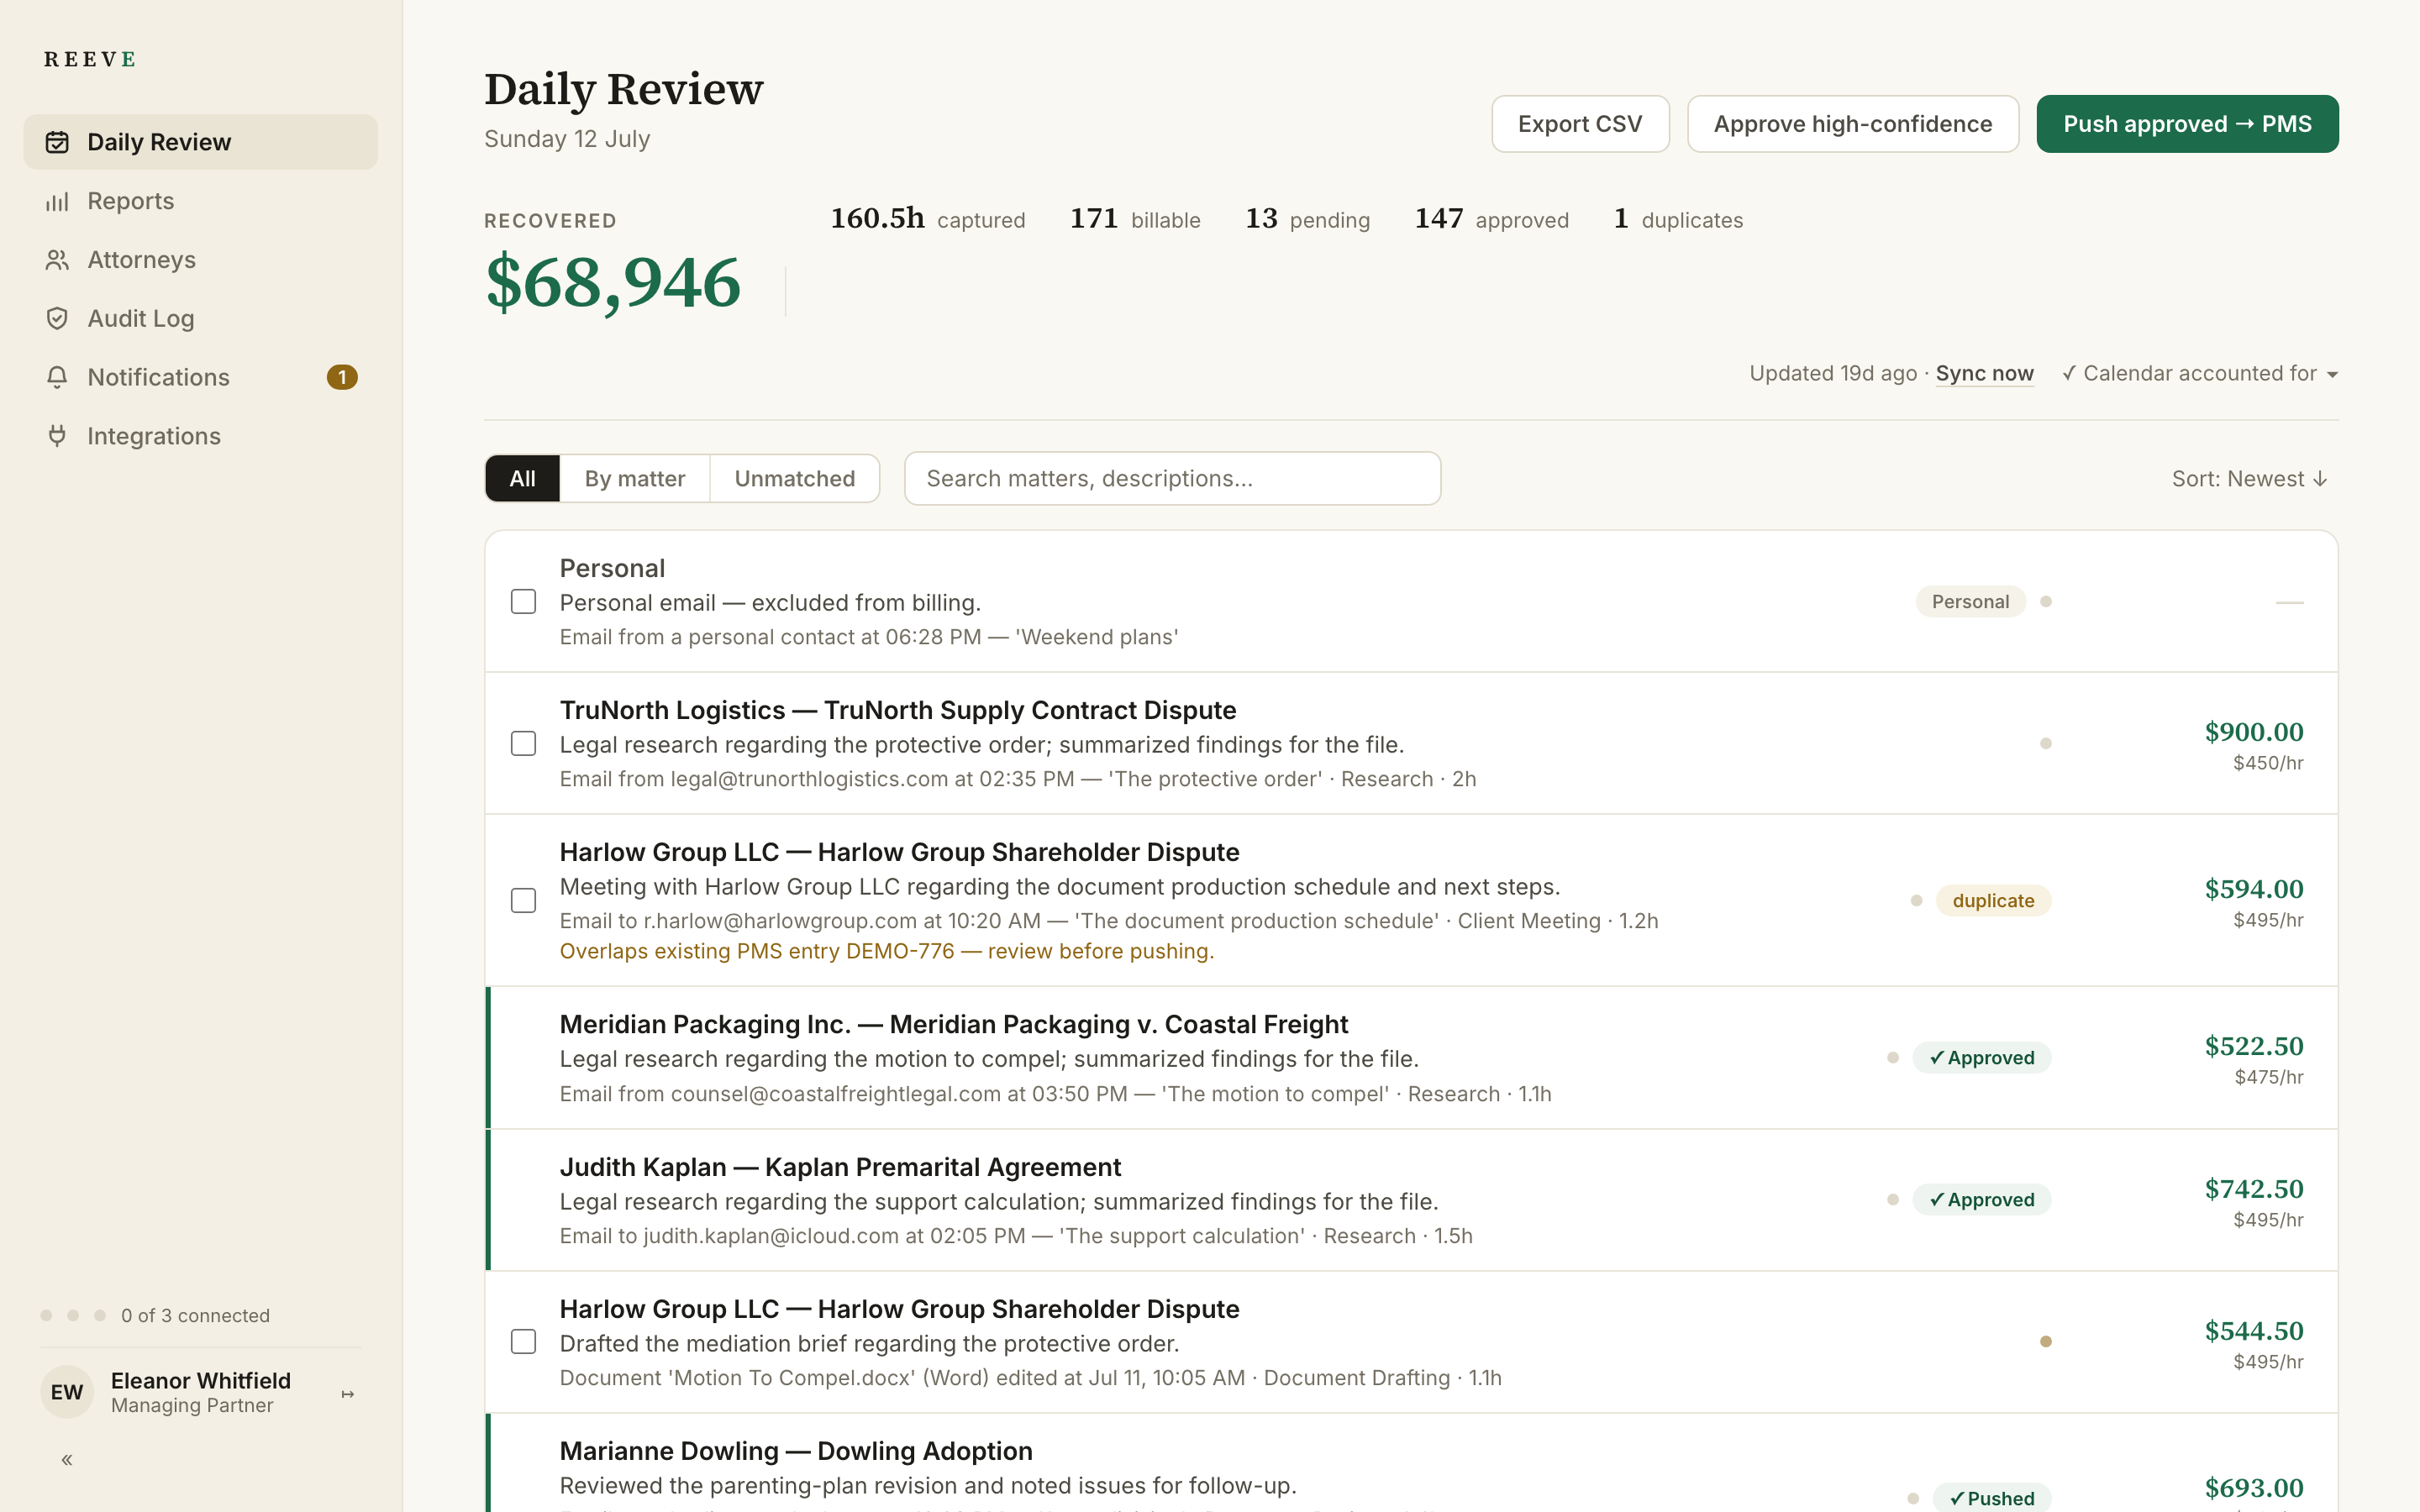This screenshot has height=1512, width=2420.
Task: Click the REEVE logo
Action: (x=90, y=59)
